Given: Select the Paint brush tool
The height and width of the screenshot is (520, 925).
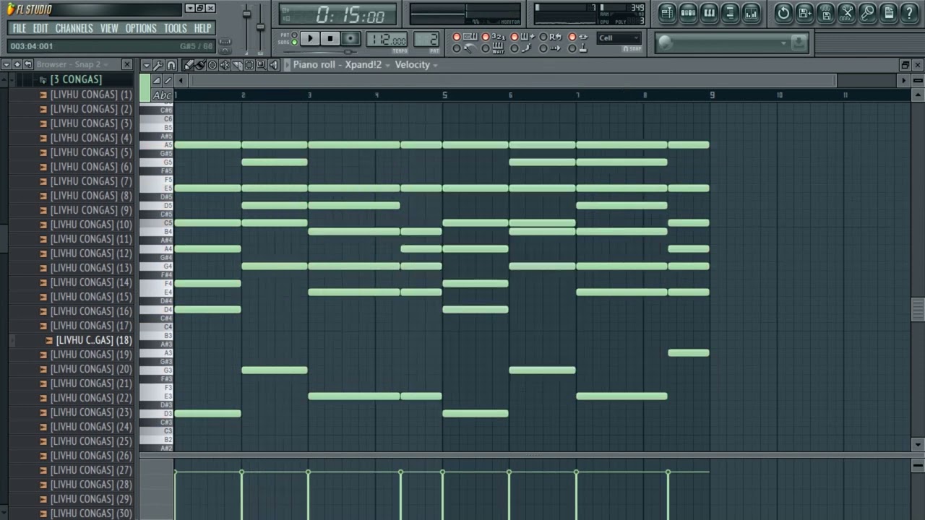Looking at the screenshot, I should pos(200,65).
